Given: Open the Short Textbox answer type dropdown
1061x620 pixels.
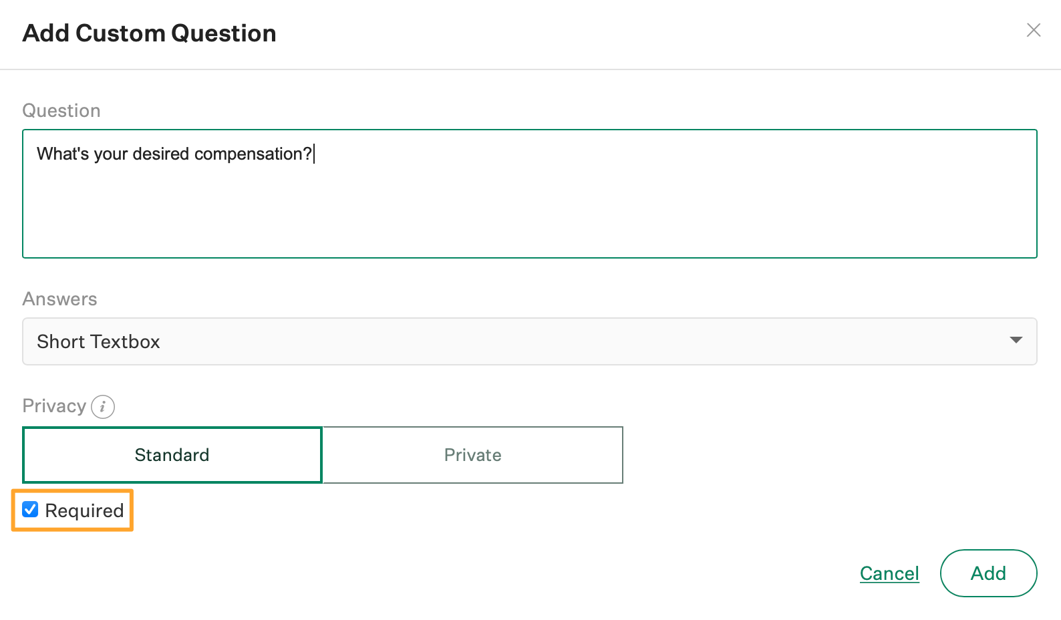Looking at the screenshot, I should coord(529,341).
